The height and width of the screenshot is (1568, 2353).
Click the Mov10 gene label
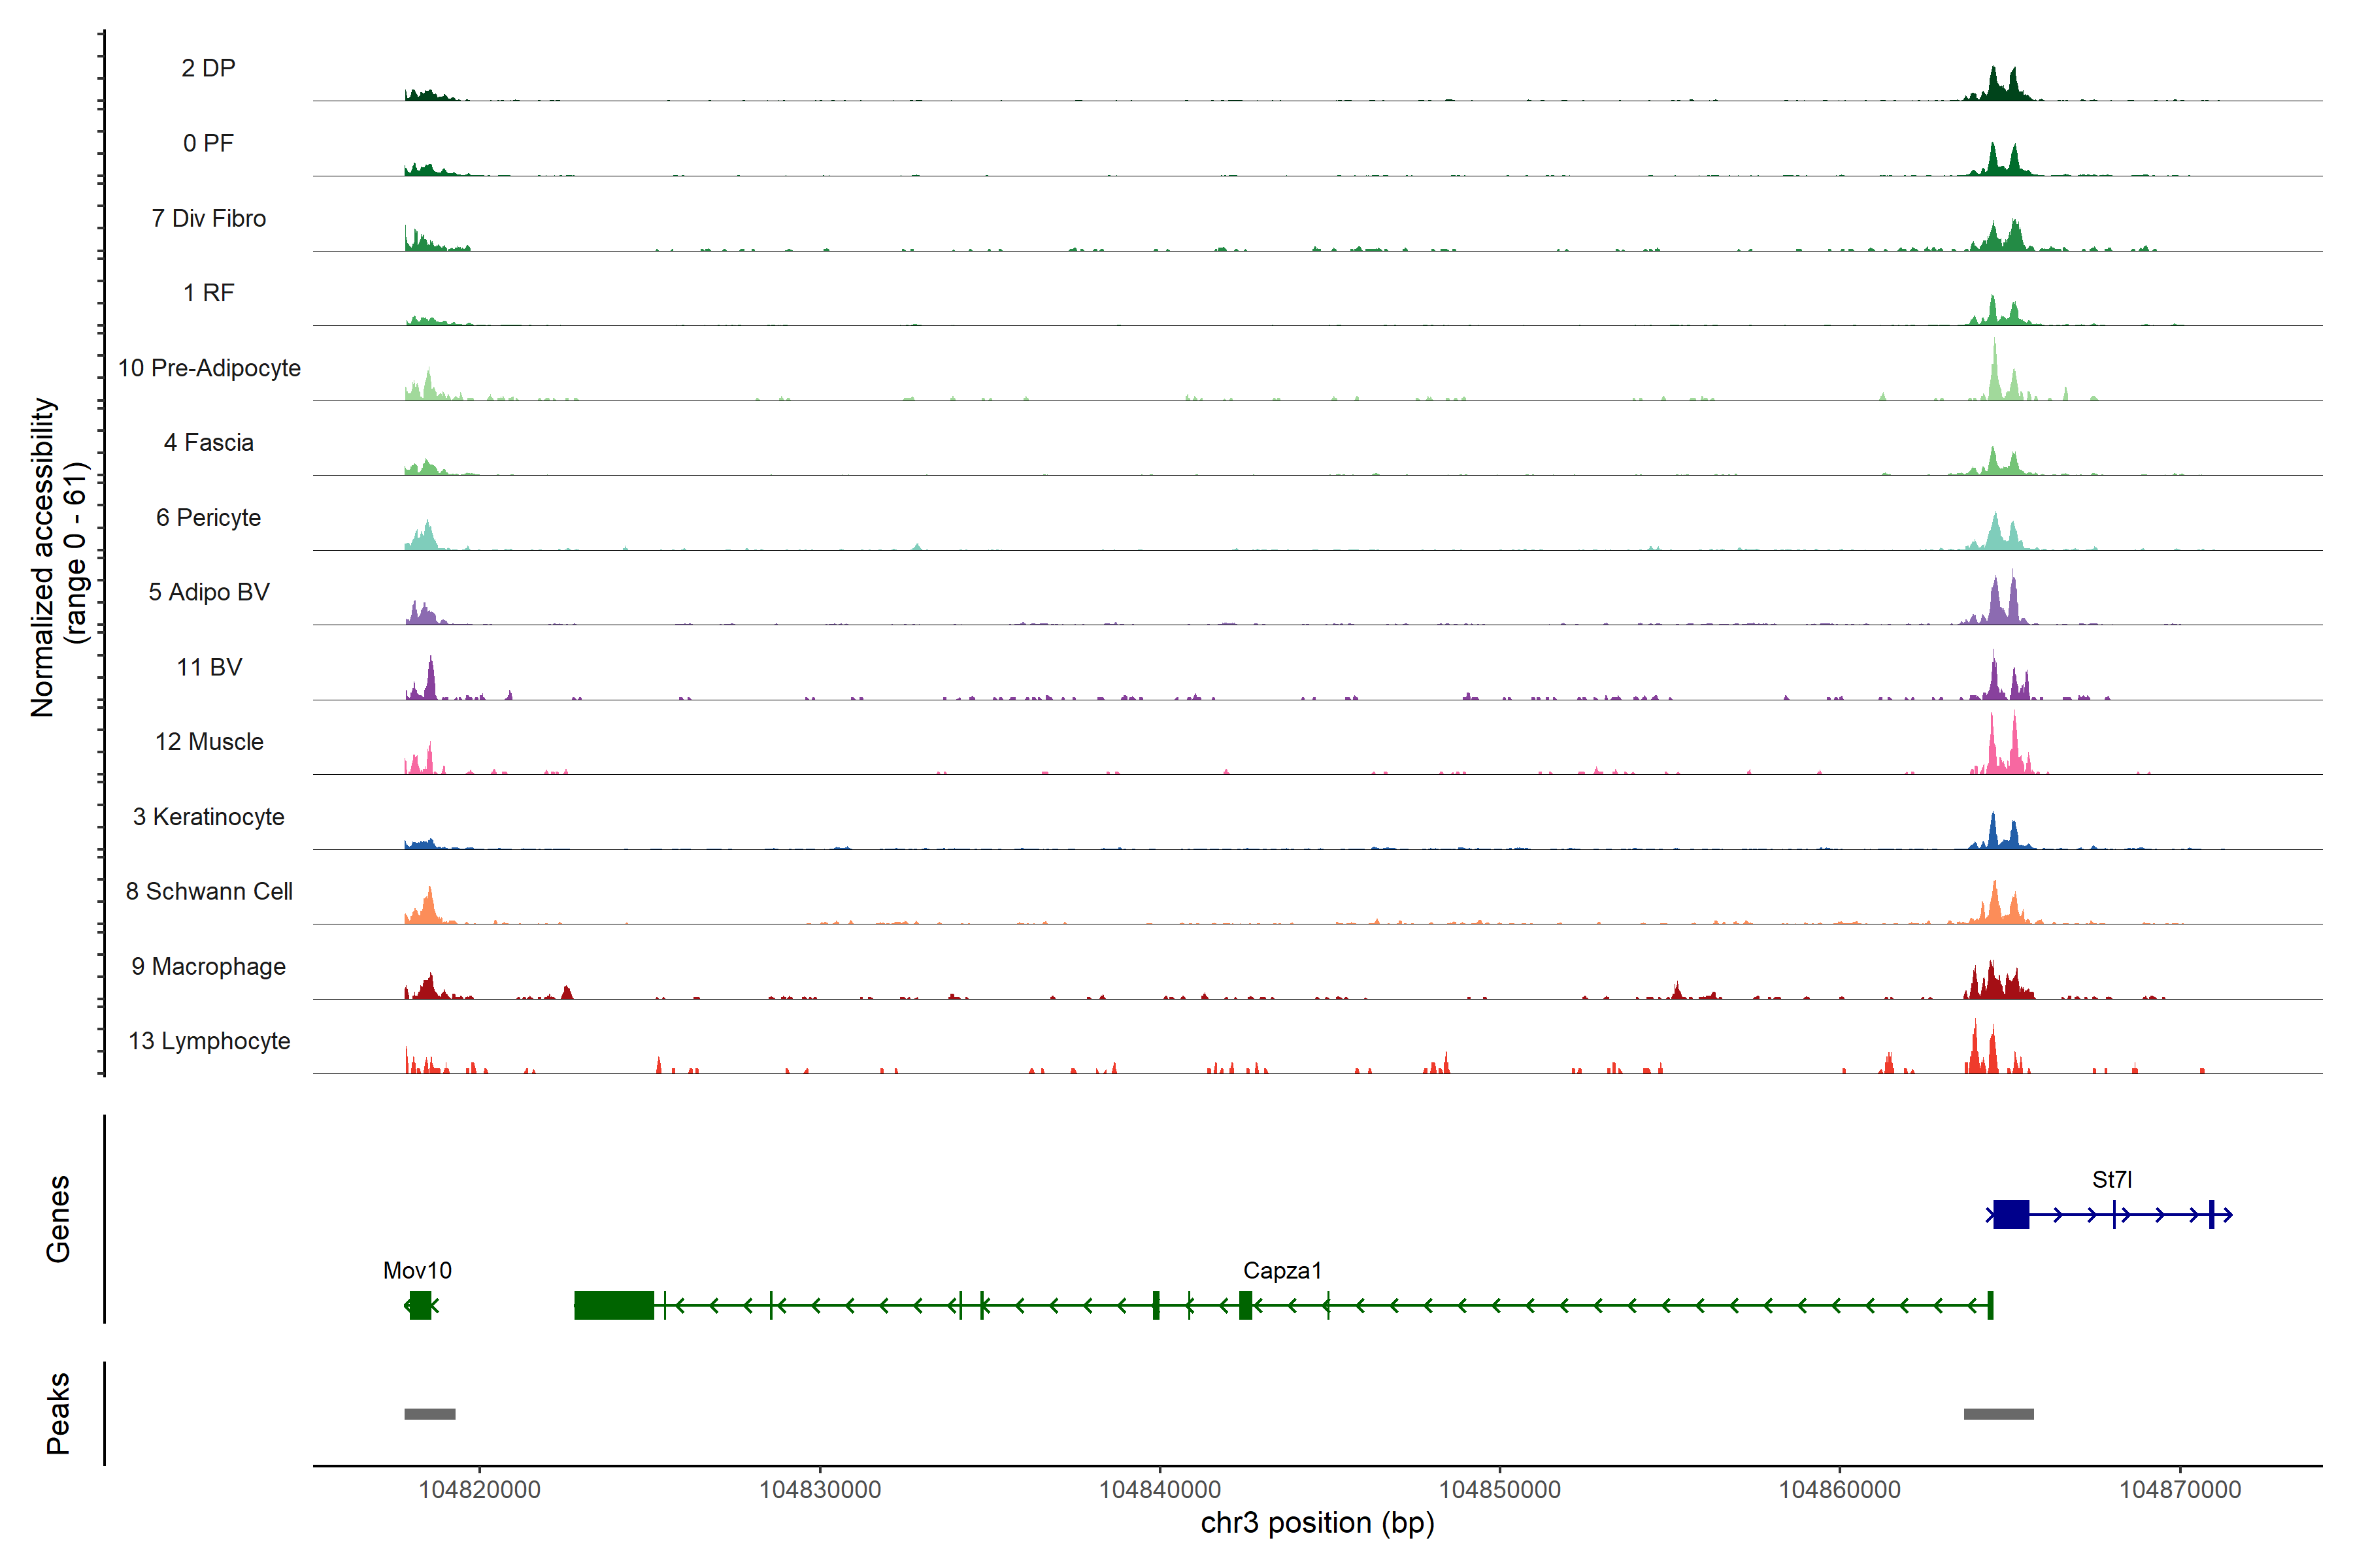point(417,1270)
